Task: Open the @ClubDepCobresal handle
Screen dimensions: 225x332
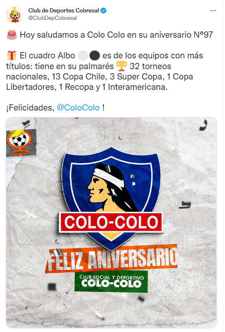Action: [53, 18]
